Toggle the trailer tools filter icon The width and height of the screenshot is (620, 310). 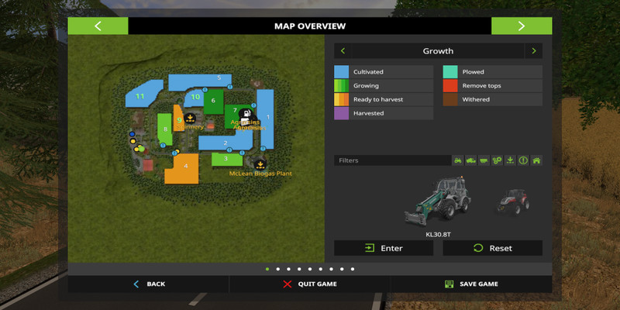click(x=484, y=160)
